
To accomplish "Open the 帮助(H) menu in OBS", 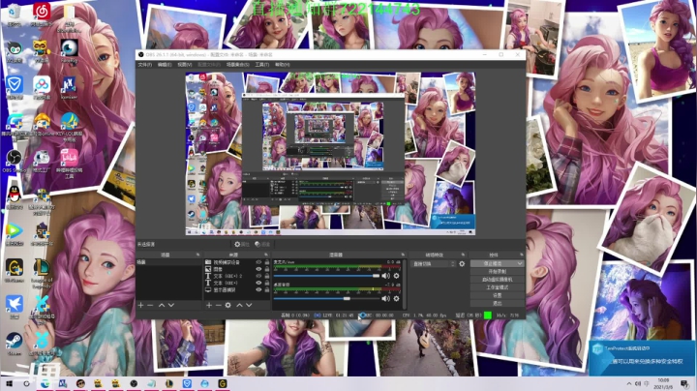I will point(283,65).
